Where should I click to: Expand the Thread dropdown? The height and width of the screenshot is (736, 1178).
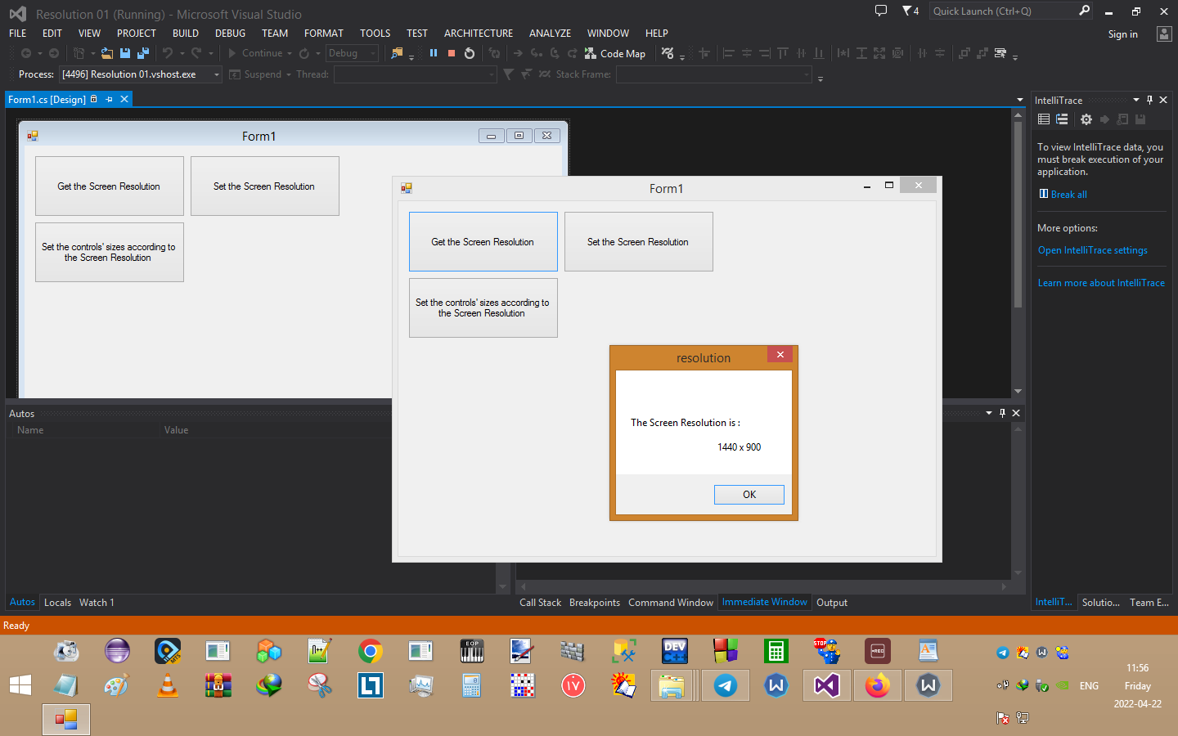pyautogui.click(x=492, y=74)
